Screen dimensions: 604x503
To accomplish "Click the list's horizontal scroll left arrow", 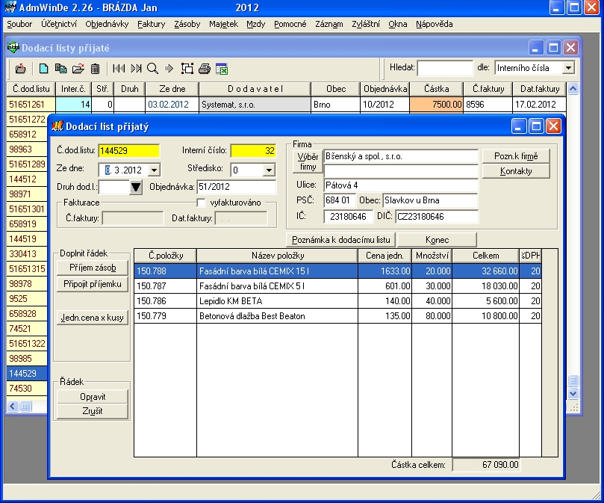I will point(13,406).
